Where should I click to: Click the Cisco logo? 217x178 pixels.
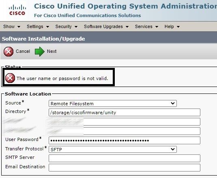tap(17, 10)
